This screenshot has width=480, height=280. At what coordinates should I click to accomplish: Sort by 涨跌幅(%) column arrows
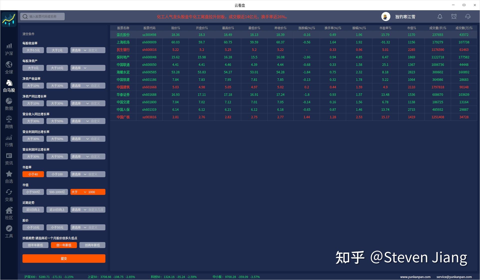point(313,28)
